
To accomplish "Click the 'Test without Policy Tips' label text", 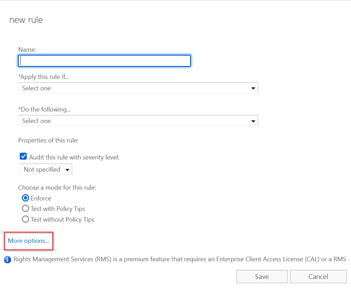I will click(62, 220).
